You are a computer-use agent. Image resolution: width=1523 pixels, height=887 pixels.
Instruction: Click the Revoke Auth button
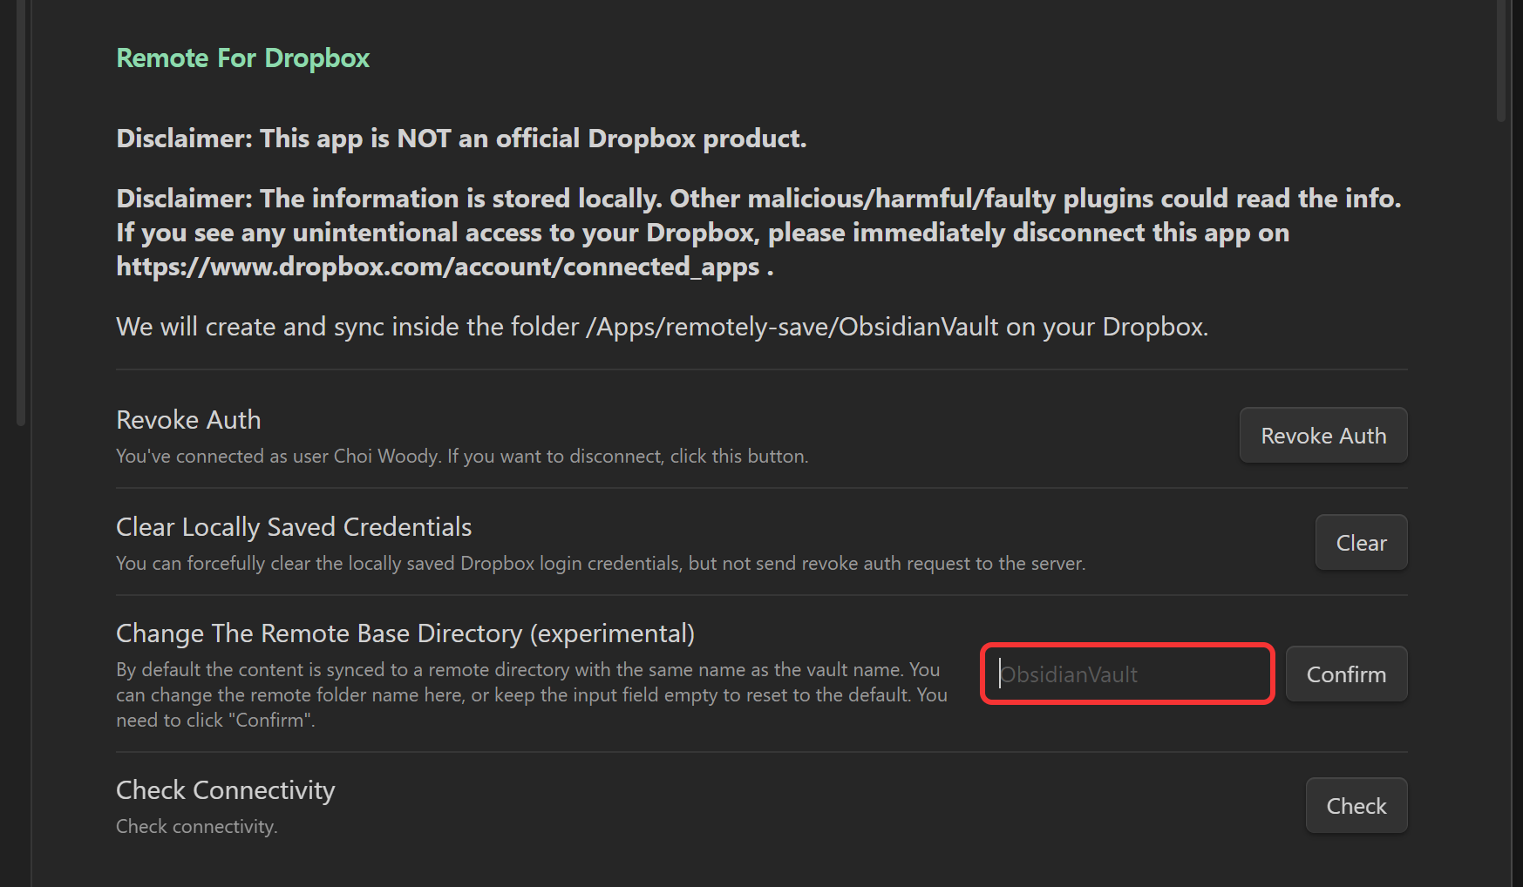point(1323,436)
